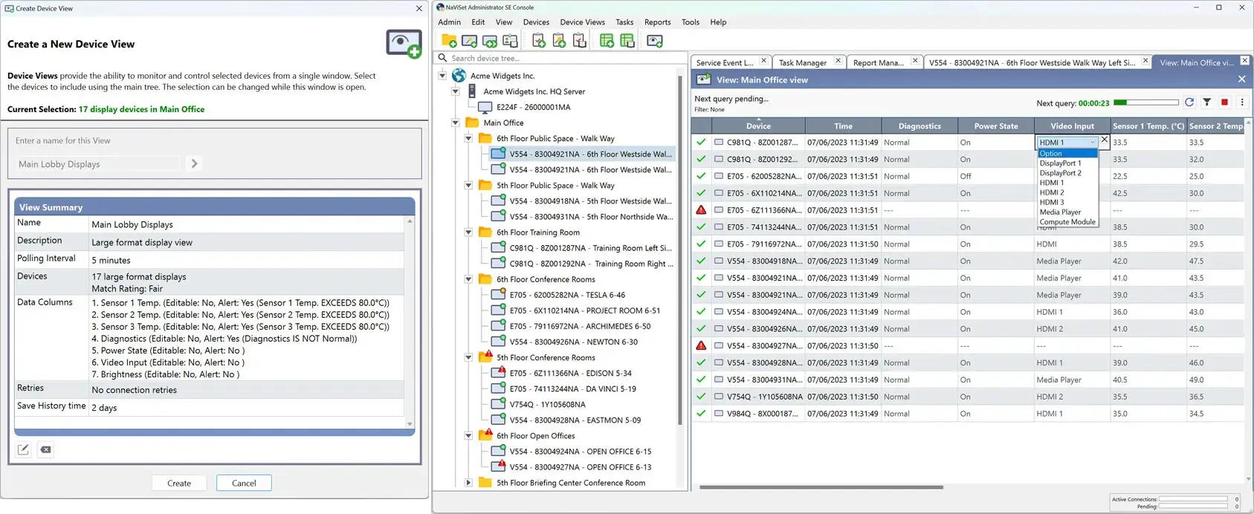Click the add folder toolbar icon
This screenshot has width=1254, height=514.
(449, 41)
